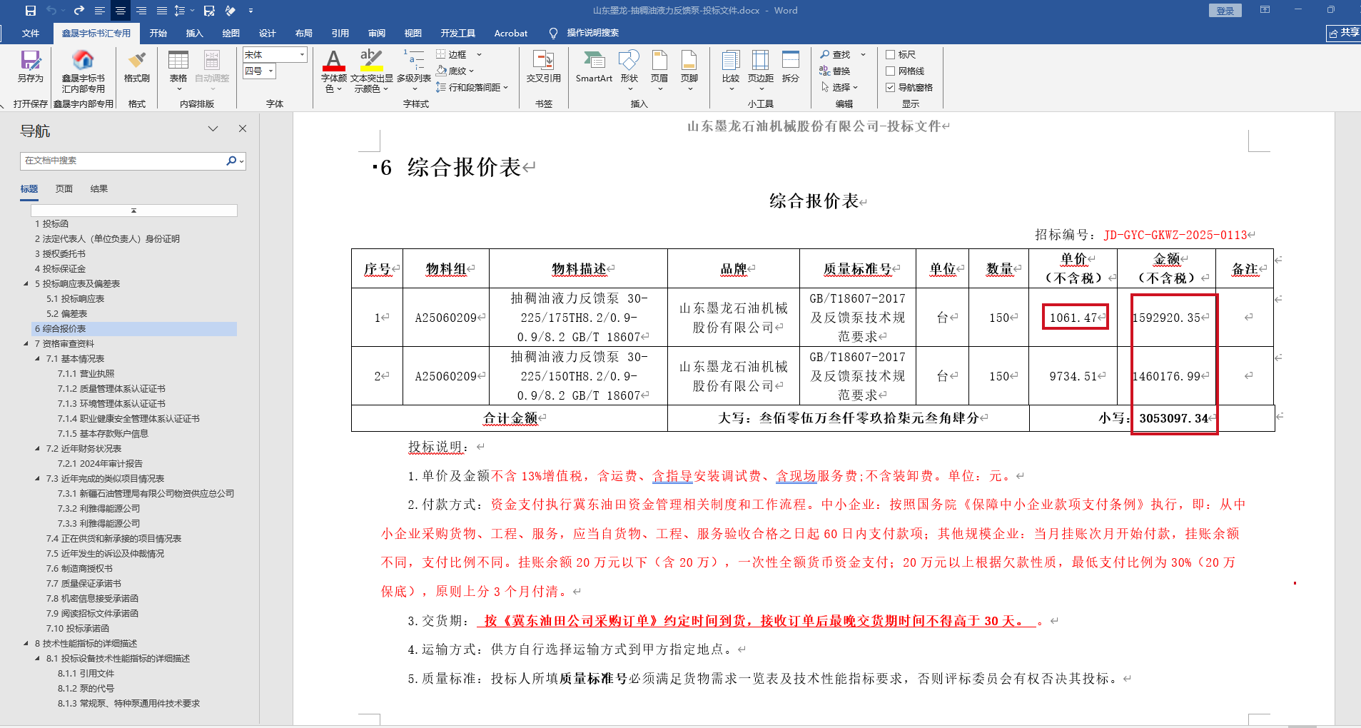Viewport: 1361px width, 728px height.
Task: Switch to the 审阅 ribbon tab
Action: 377,33
